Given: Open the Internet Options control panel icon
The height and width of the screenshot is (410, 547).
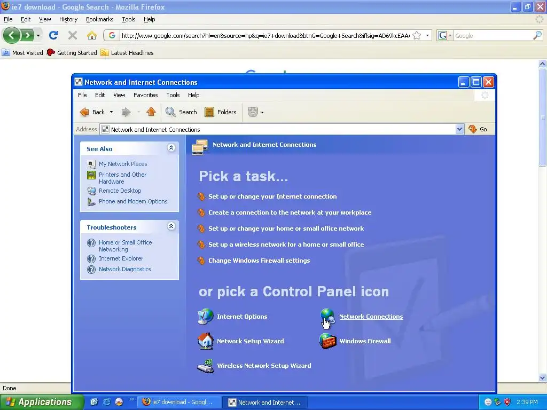Looking at the screenshot, I should coord(206,317).
